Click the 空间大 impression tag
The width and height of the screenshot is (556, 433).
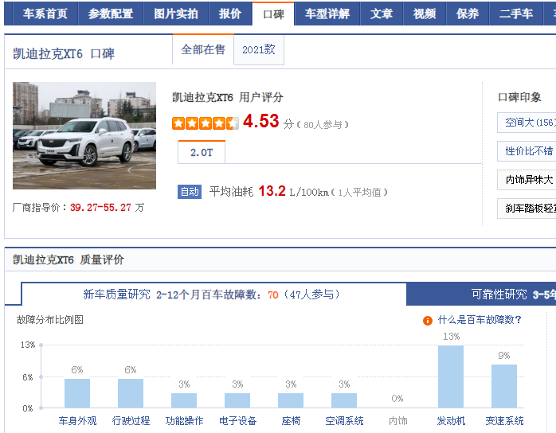tap(527, 123)
